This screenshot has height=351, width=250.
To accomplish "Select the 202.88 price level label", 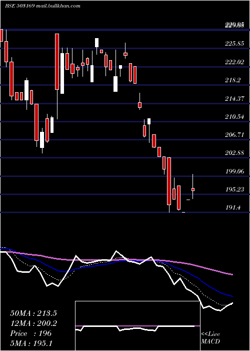I will (234, 153).
